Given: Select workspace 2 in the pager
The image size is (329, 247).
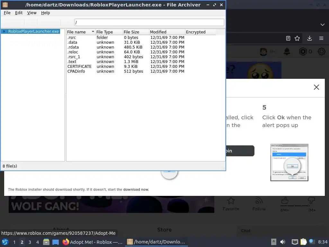Looking at the screenshot, I should (x=22, y=242).
